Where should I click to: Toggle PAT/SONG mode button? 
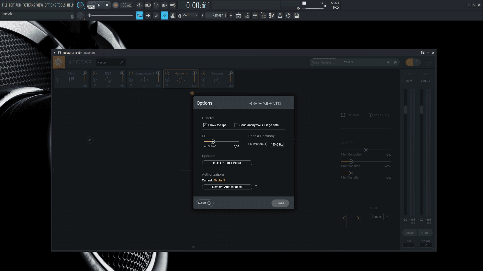pyautogui.click(x=91, y=5)
